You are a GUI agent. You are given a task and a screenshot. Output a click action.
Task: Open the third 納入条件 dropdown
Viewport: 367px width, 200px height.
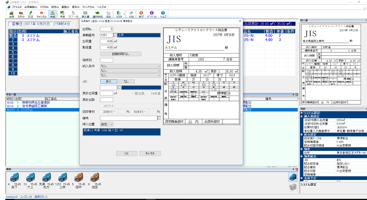pyautogui.click(x=130, y=75)
